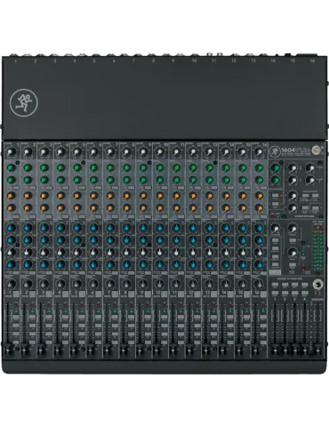Toggle solo button beside channel 3 fader
The image size is (329, 427).
click(x=49, y=318)
